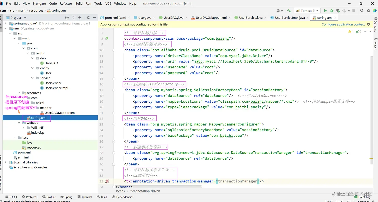Collapse the src folder node
This screenshot has height=202, width=378.
pos(10,33)
